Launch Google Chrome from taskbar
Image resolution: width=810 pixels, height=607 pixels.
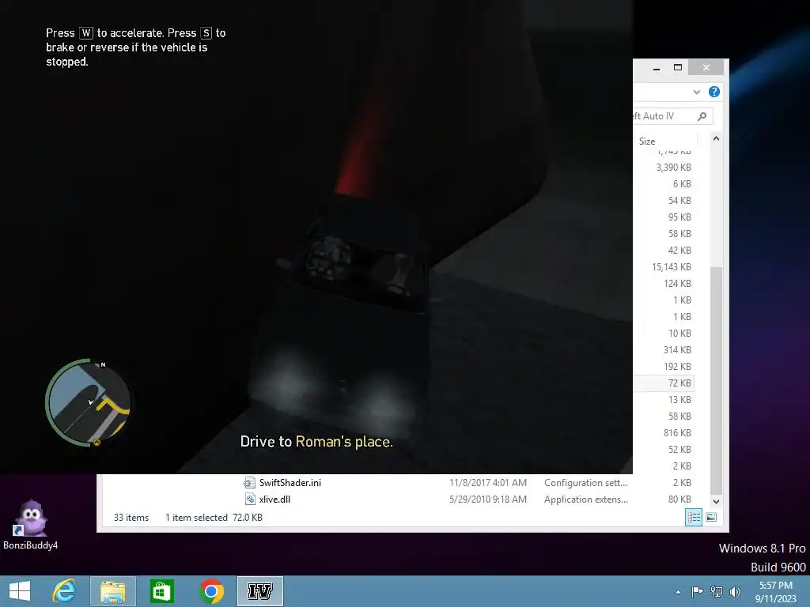[210, 591]
